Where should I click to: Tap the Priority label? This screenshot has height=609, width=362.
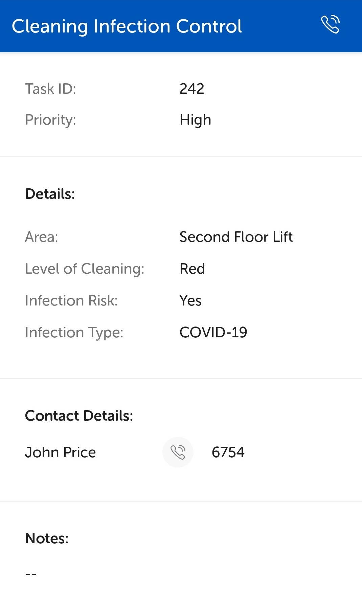click(x=51, y=120)
